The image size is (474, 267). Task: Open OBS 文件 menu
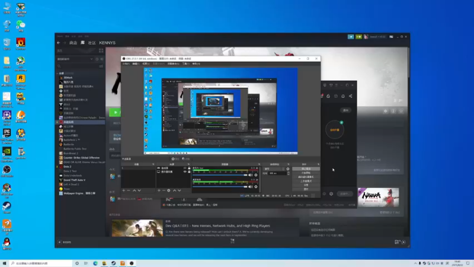[x=126, y=64]
